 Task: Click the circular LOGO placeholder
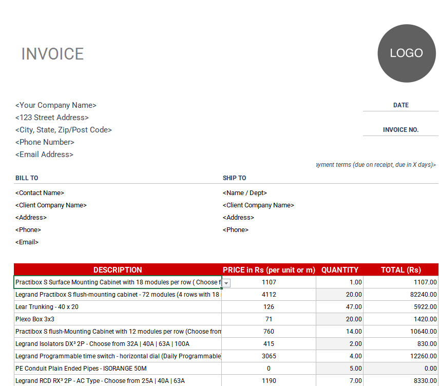click(407, 53)
